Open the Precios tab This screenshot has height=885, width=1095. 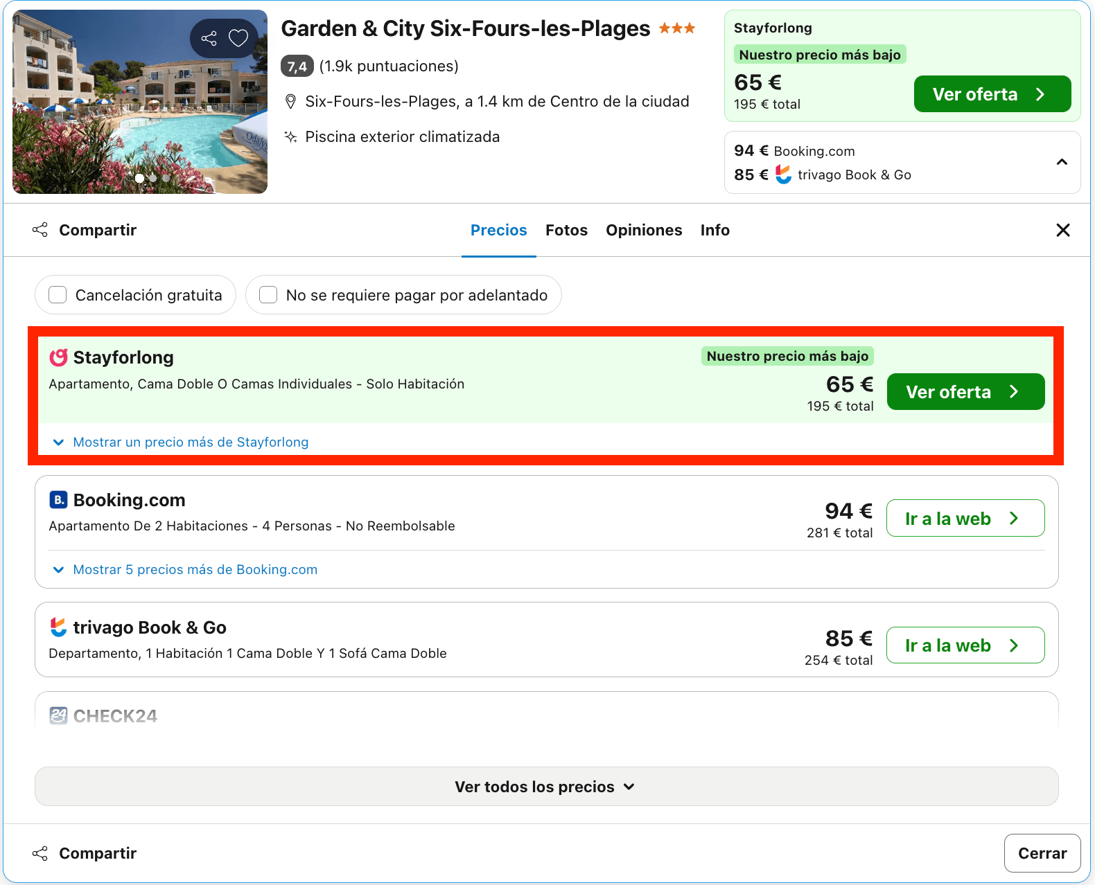499,230
